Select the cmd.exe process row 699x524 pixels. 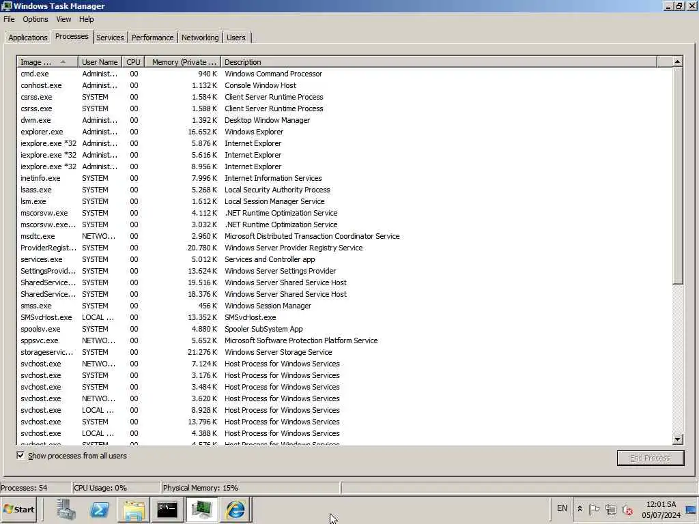344,74
